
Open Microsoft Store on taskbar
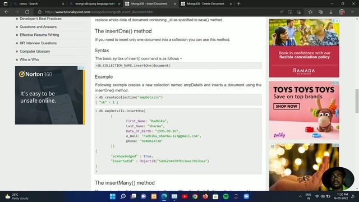215,196
